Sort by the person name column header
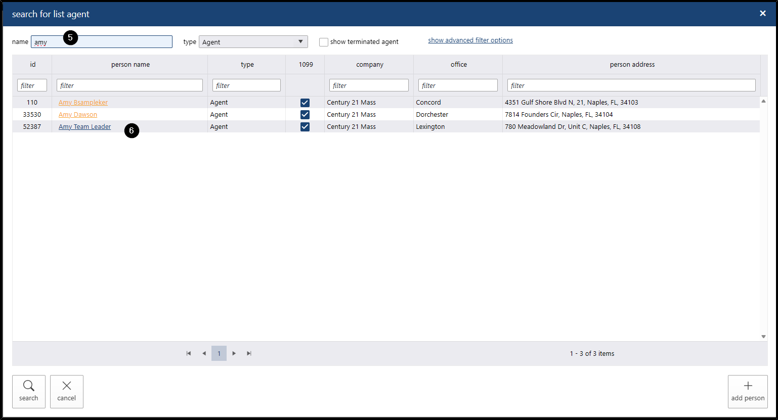Image resolution: width=778 pixels, height=420 pixels. click(130, 65)
